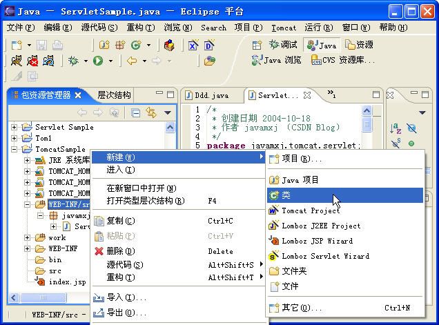Image resolution: width=439 pixels, height=325 pixels.
Task: Click Collapse All in Package Explorer
Action: [x=135, y=112]
